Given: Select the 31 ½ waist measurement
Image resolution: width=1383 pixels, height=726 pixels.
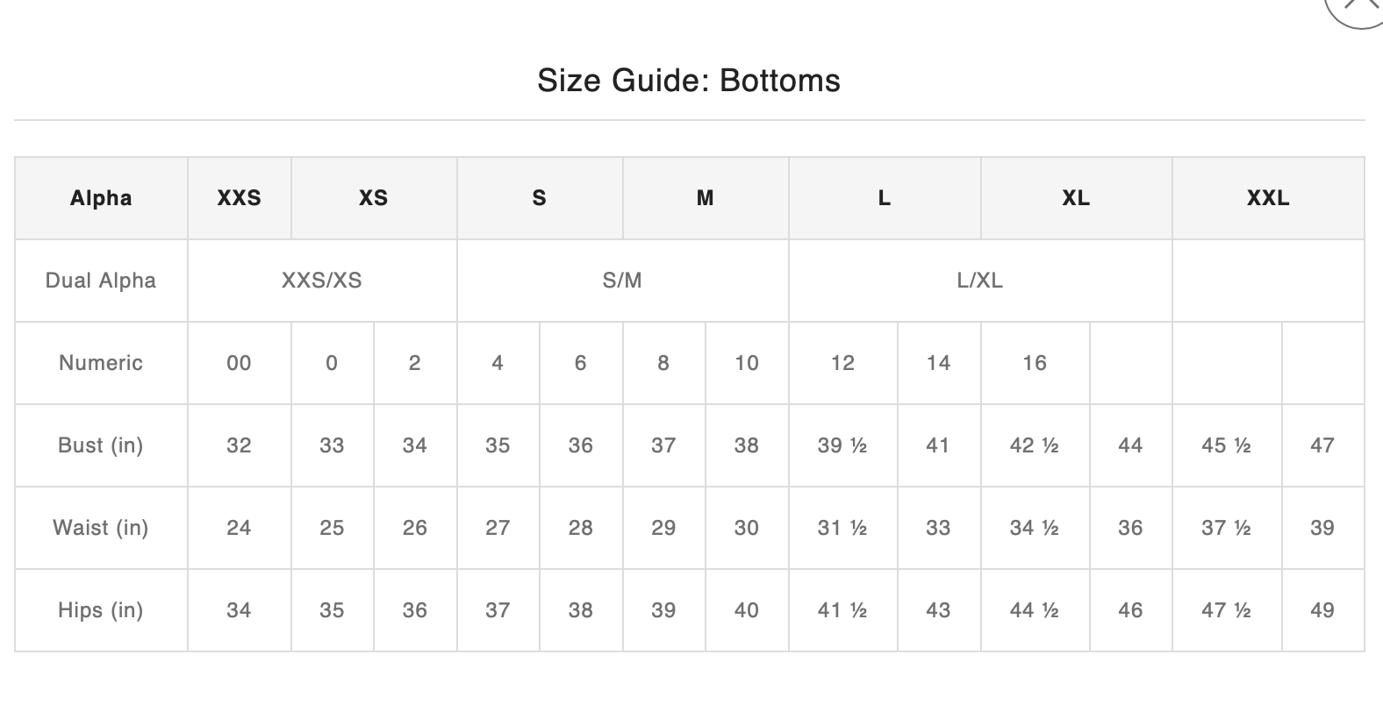Looking at the screenshot, I should 842,528.
